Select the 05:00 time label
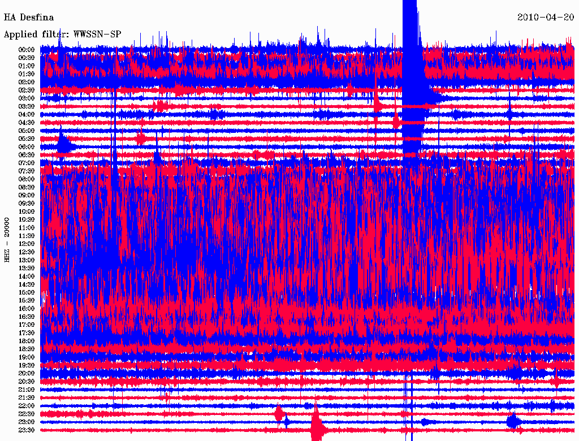The height and width of the screenshot is (441, 579). pyautogui.click(x=26, y=131)
